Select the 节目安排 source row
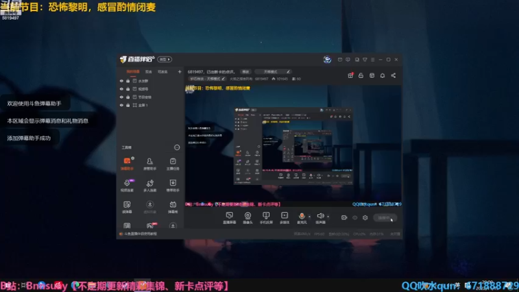The height and width of the screenshot is (292, 519). click(x=151, y=97)
